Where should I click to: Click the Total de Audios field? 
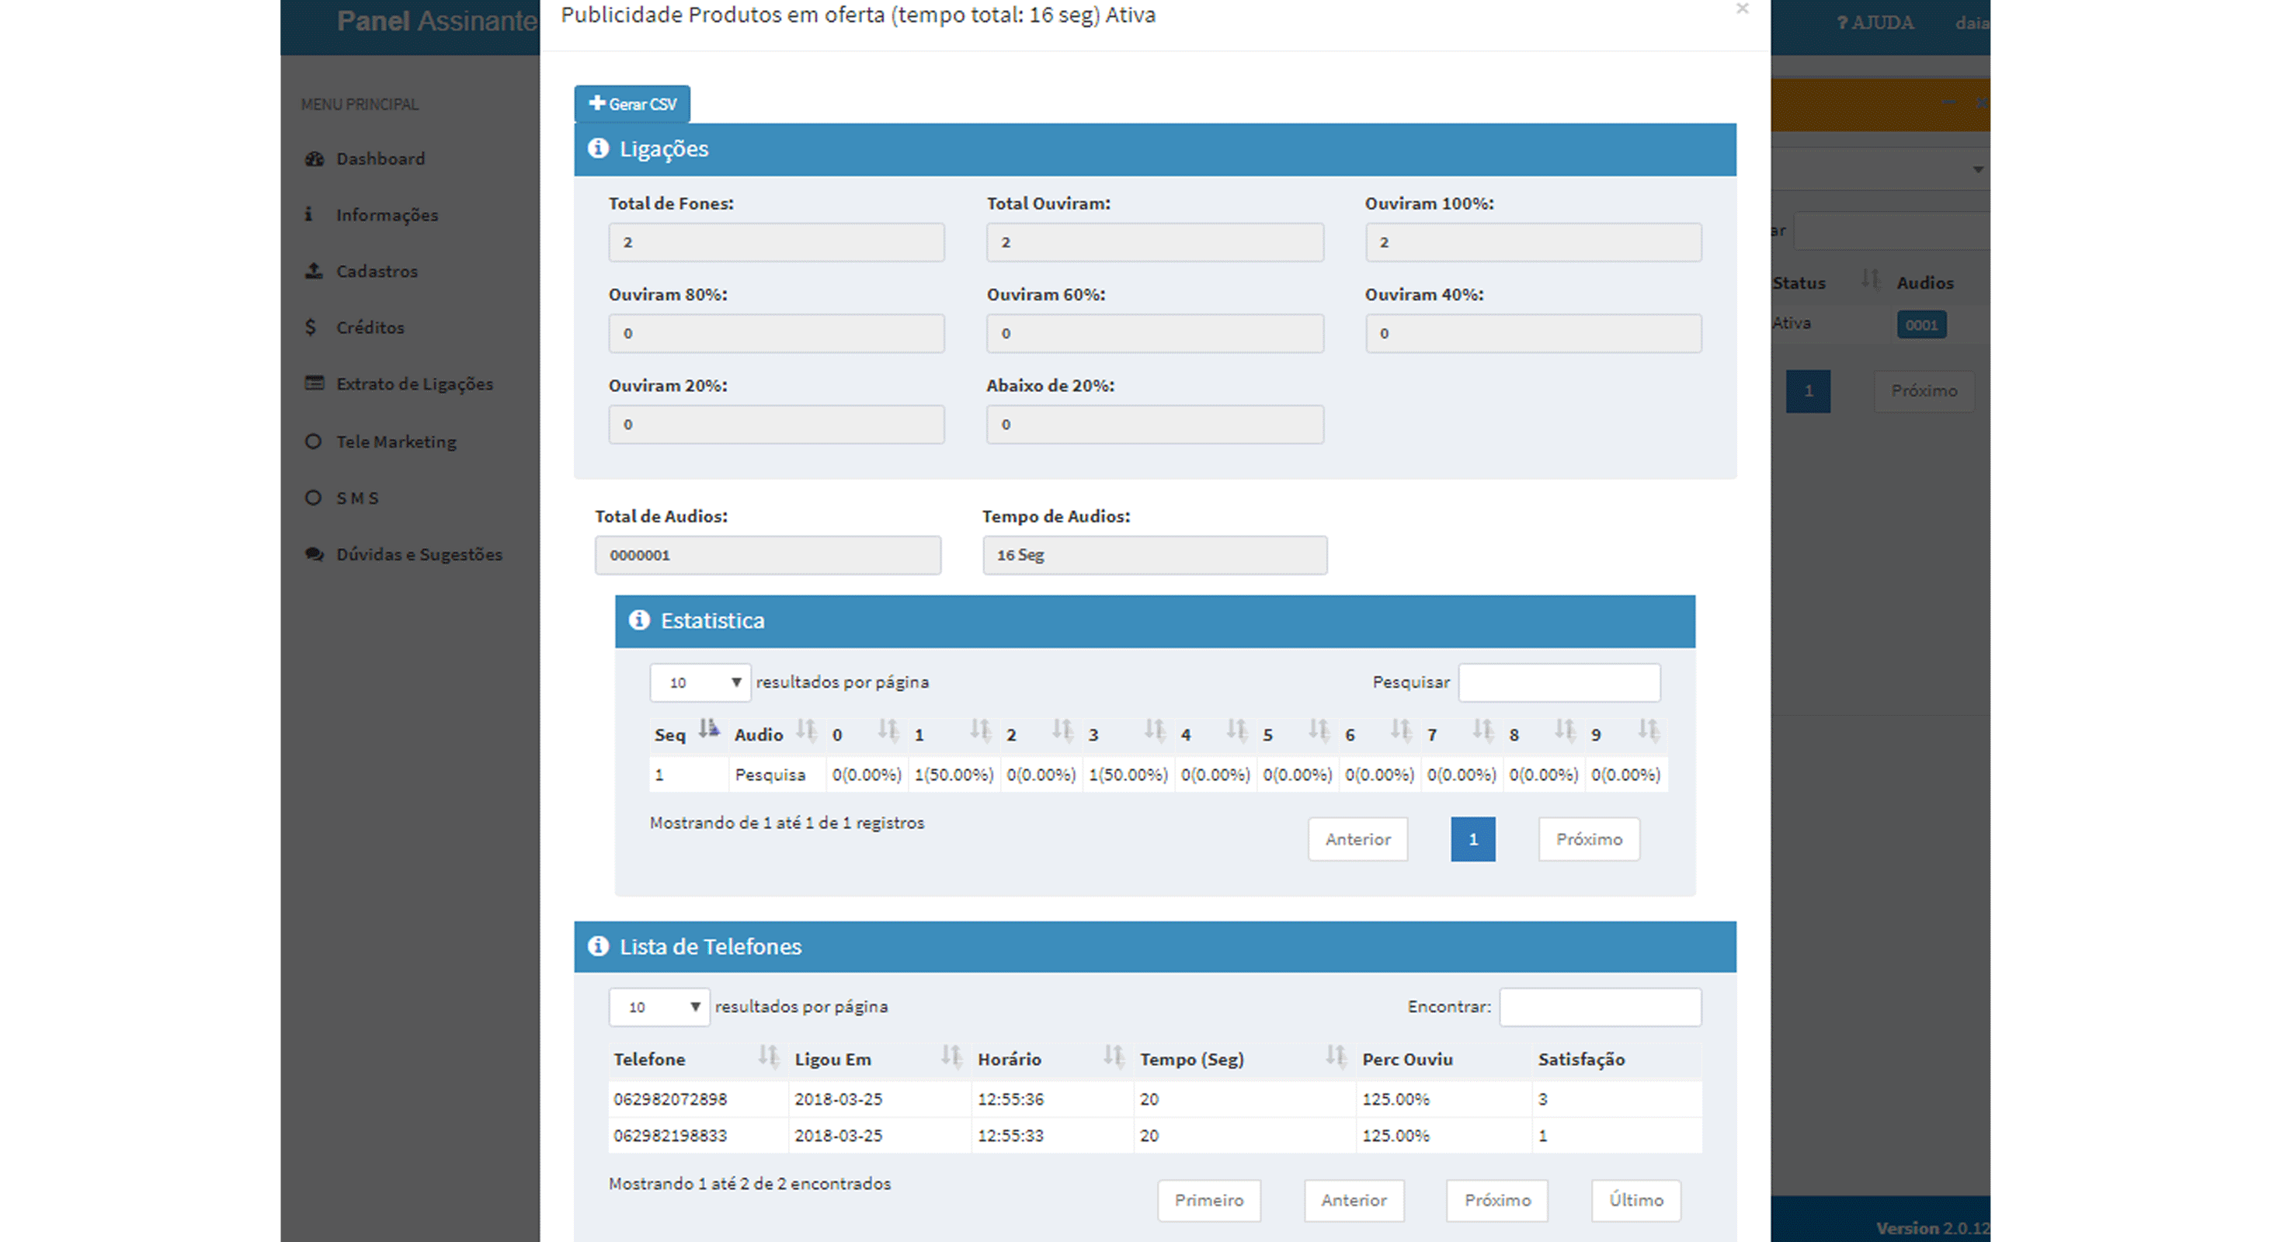coord(767,555)
